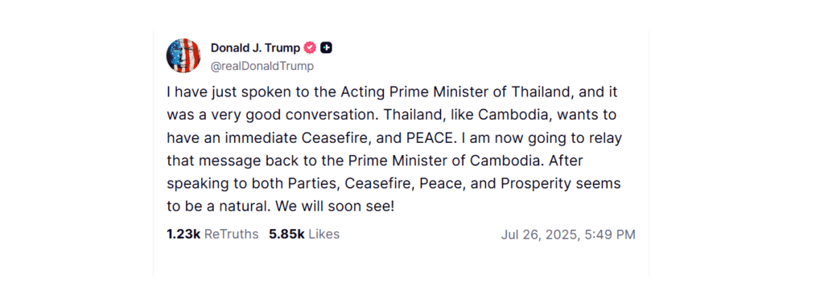Click the Likes label
This screenshot has width=824, height=302.
pyautogui.click(x=323, y=235)
